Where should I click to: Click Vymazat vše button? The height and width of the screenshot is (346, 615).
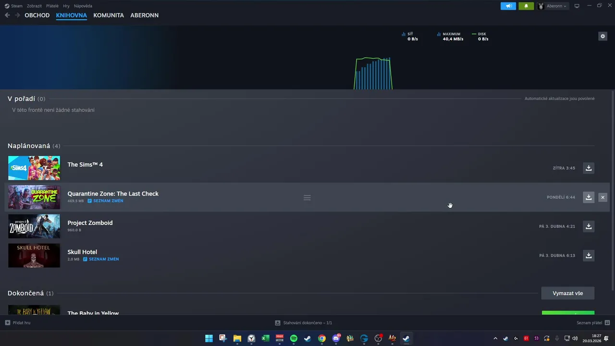click(568, 293)
